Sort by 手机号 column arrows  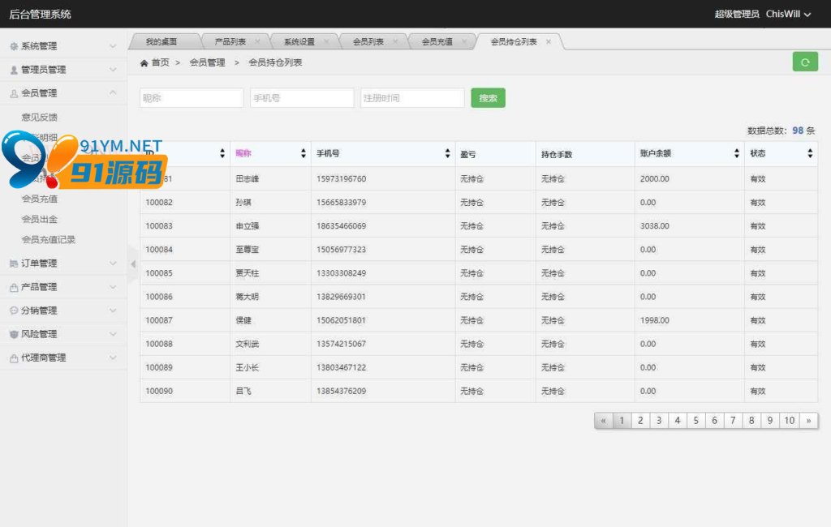(448, 153)
